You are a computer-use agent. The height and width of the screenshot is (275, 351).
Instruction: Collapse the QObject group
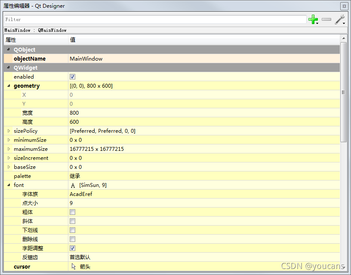pos(9,49)
